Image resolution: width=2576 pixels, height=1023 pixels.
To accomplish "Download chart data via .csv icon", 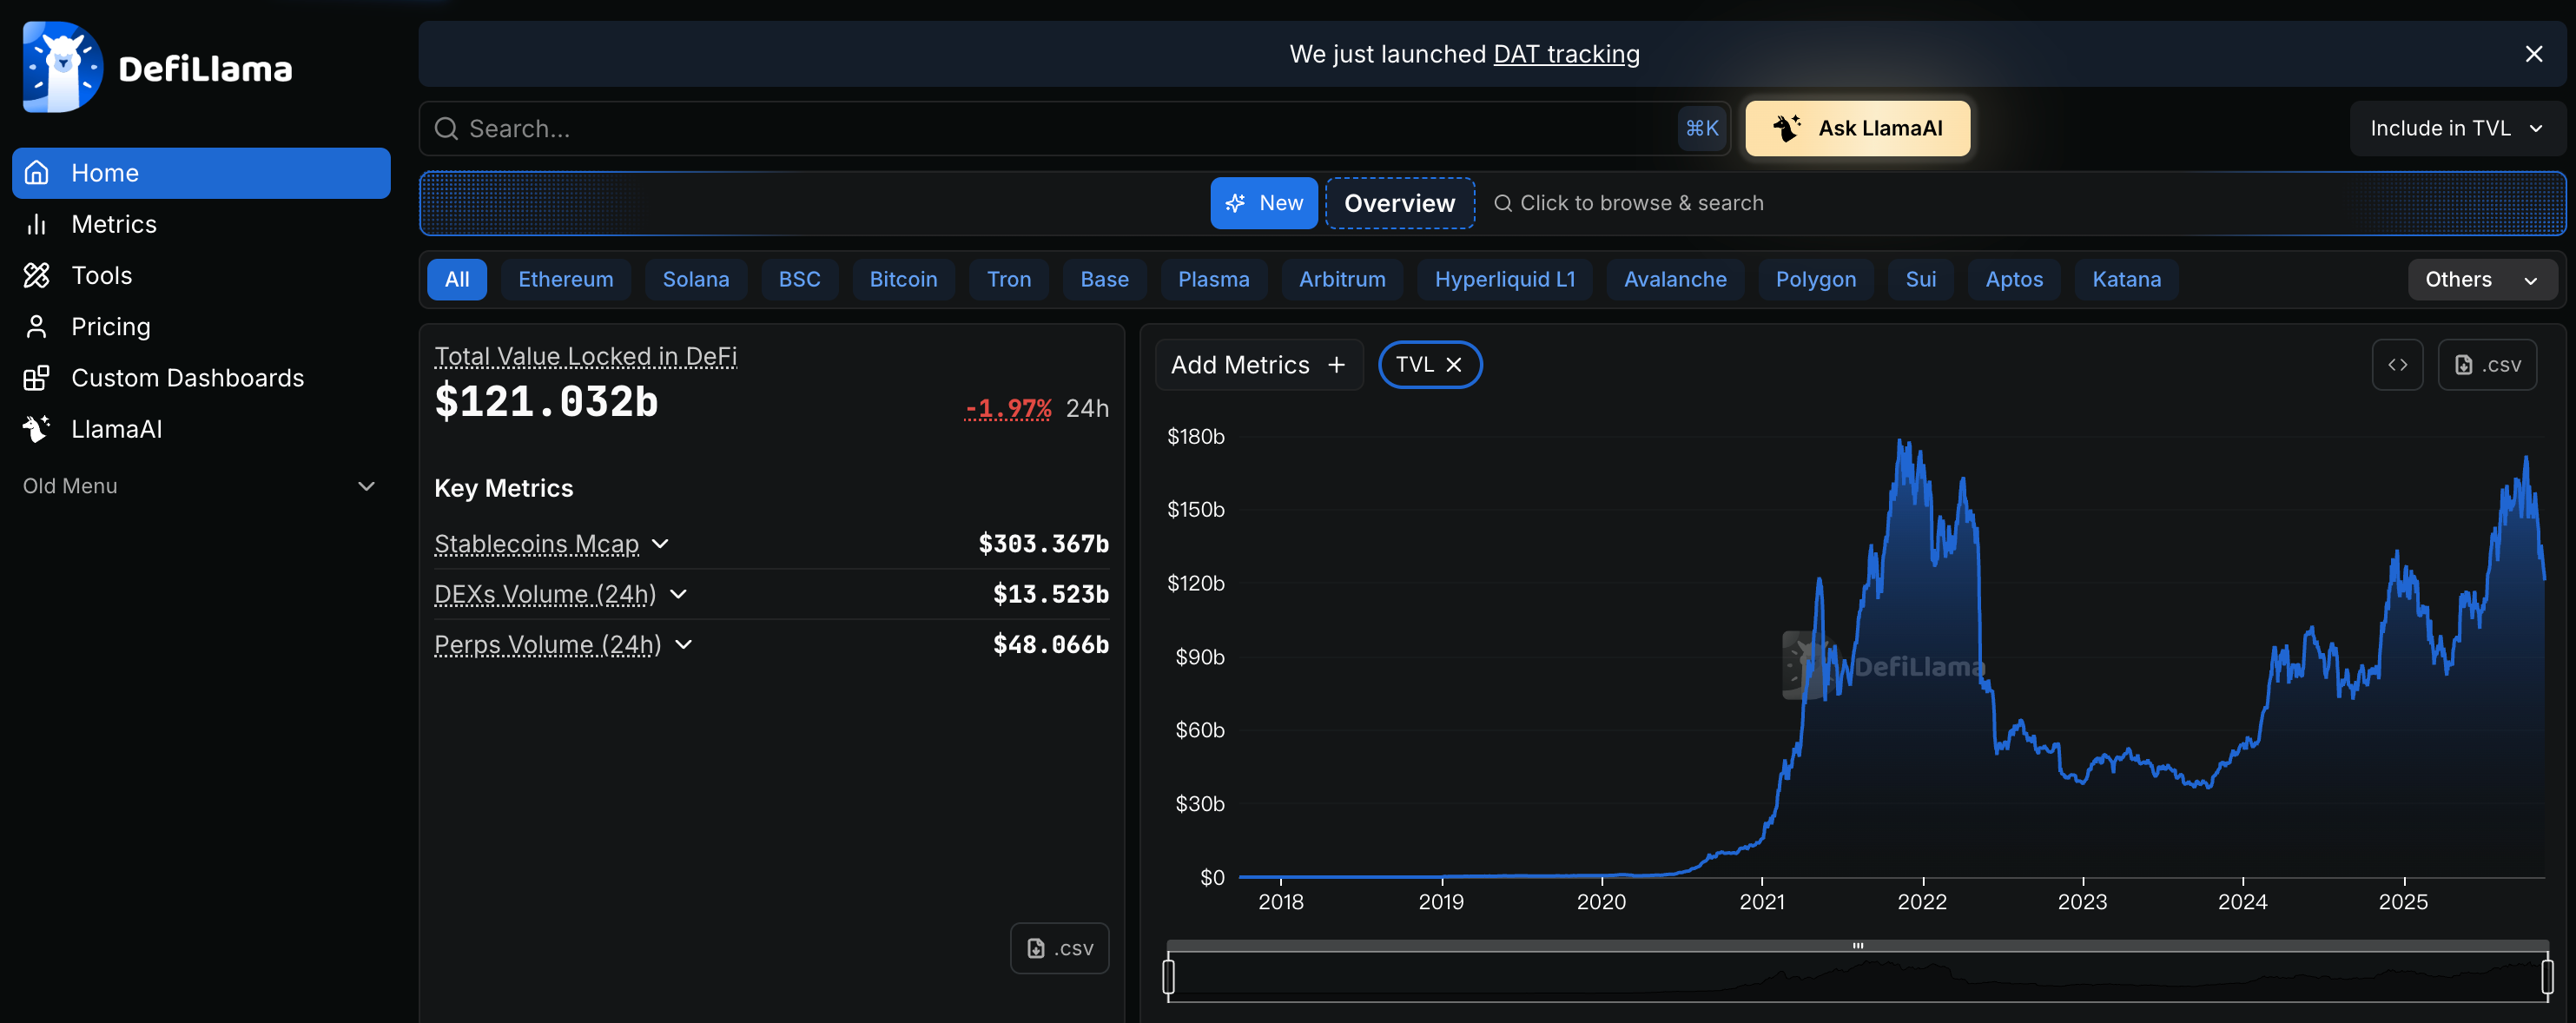I will tap(2488, 364).
